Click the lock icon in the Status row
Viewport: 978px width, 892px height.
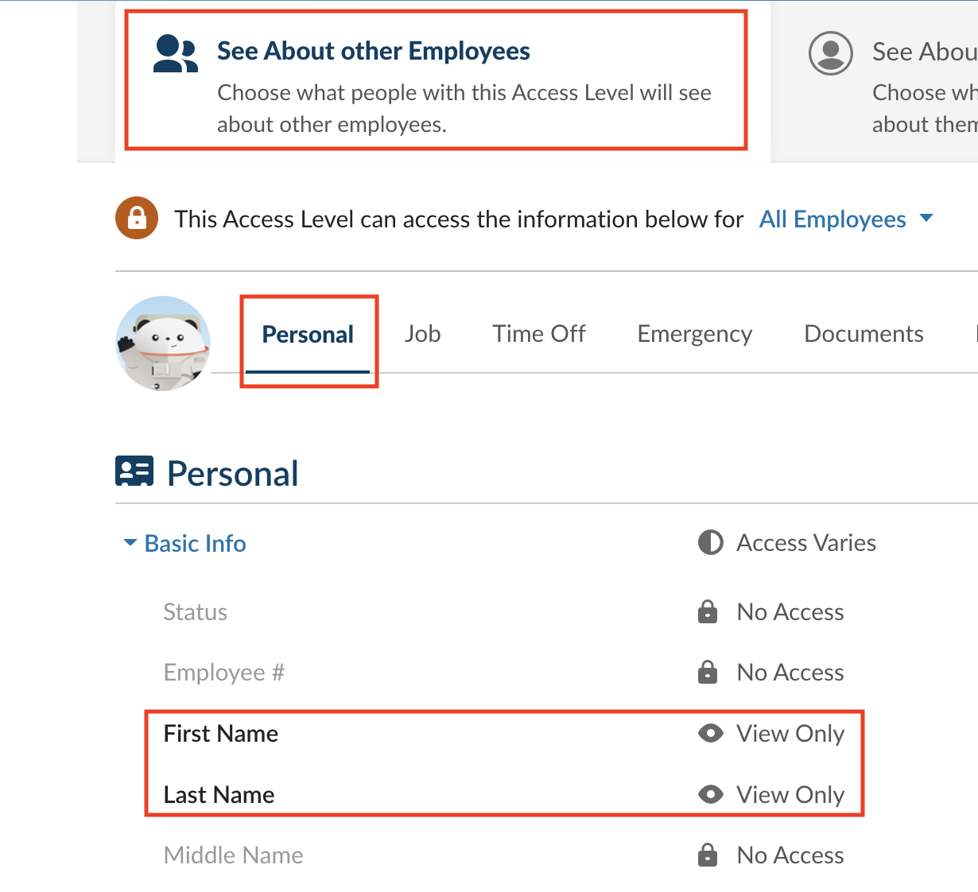(x=708, y=612)
